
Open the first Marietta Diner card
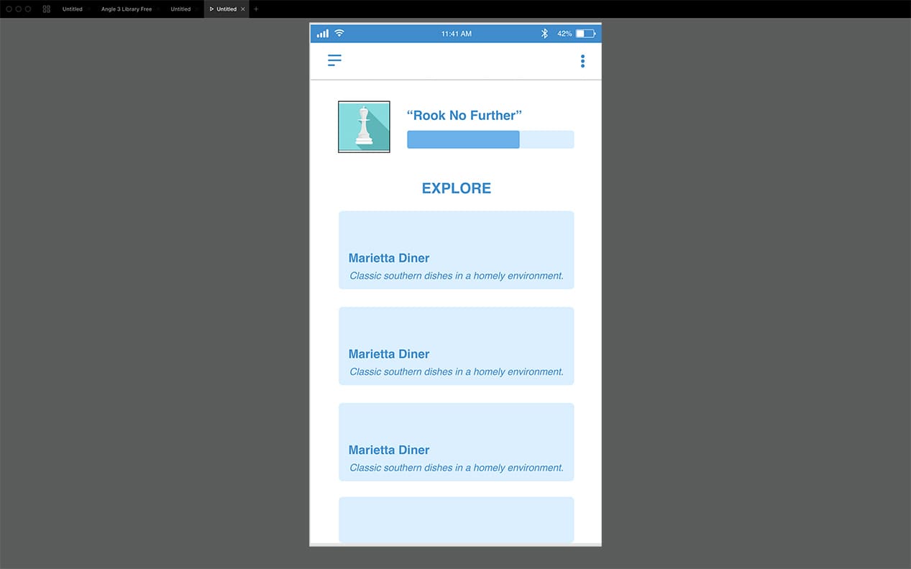click(x=456, y=250)
